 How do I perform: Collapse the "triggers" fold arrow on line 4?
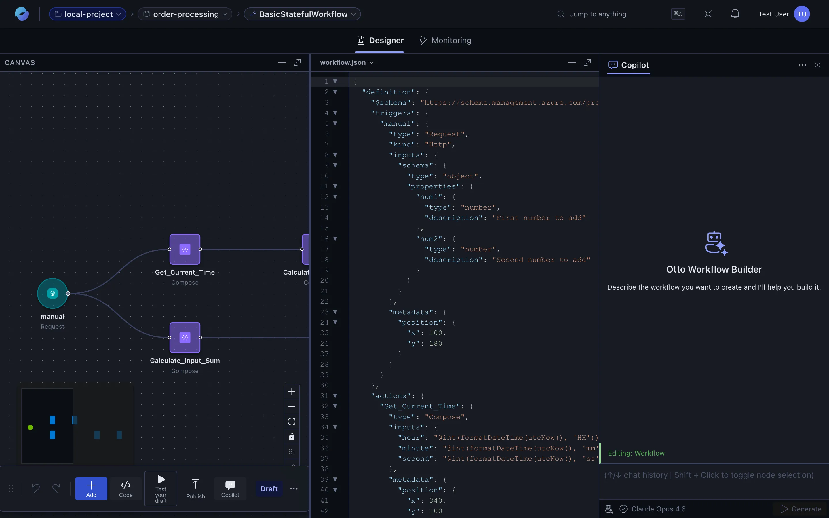click(335, 113)
